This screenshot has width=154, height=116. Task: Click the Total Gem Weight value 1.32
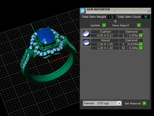[111, 17]
